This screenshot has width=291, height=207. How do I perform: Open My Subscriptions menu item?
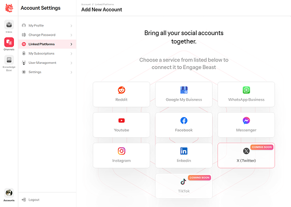(x=47, y=53)
